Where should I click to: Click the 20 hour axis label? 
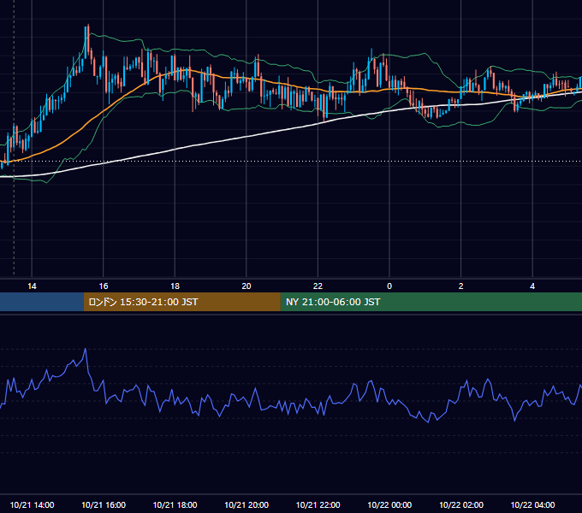click(246, 286)
